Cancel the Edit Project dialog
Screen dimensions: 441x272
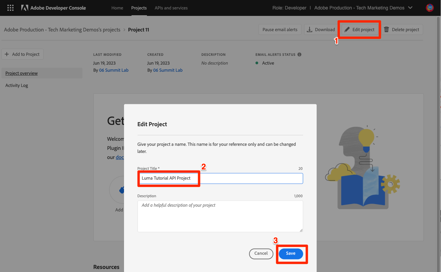click(261, 253)
